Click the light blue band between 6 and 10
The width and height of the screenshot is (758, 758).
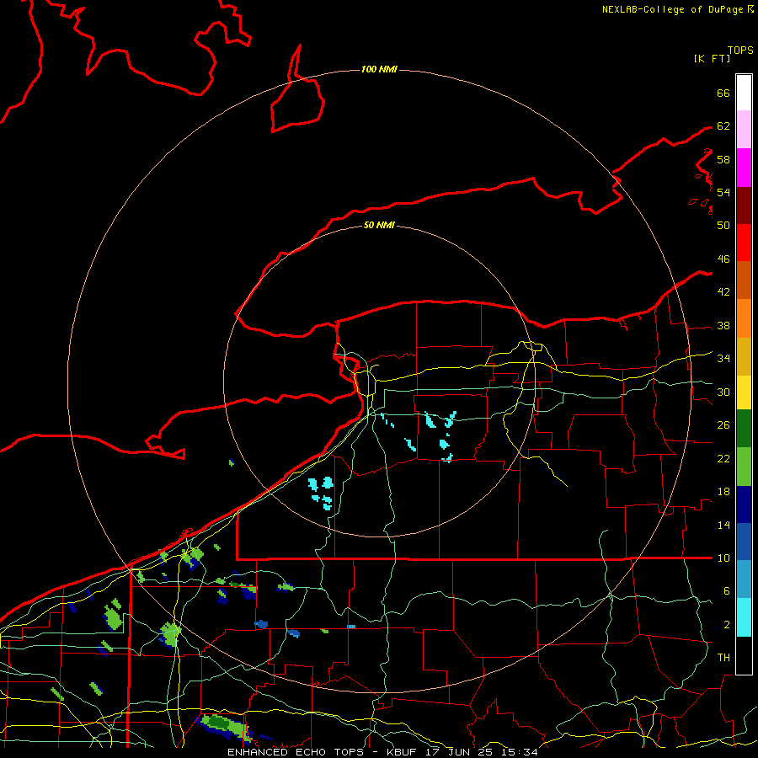(744, 579)
